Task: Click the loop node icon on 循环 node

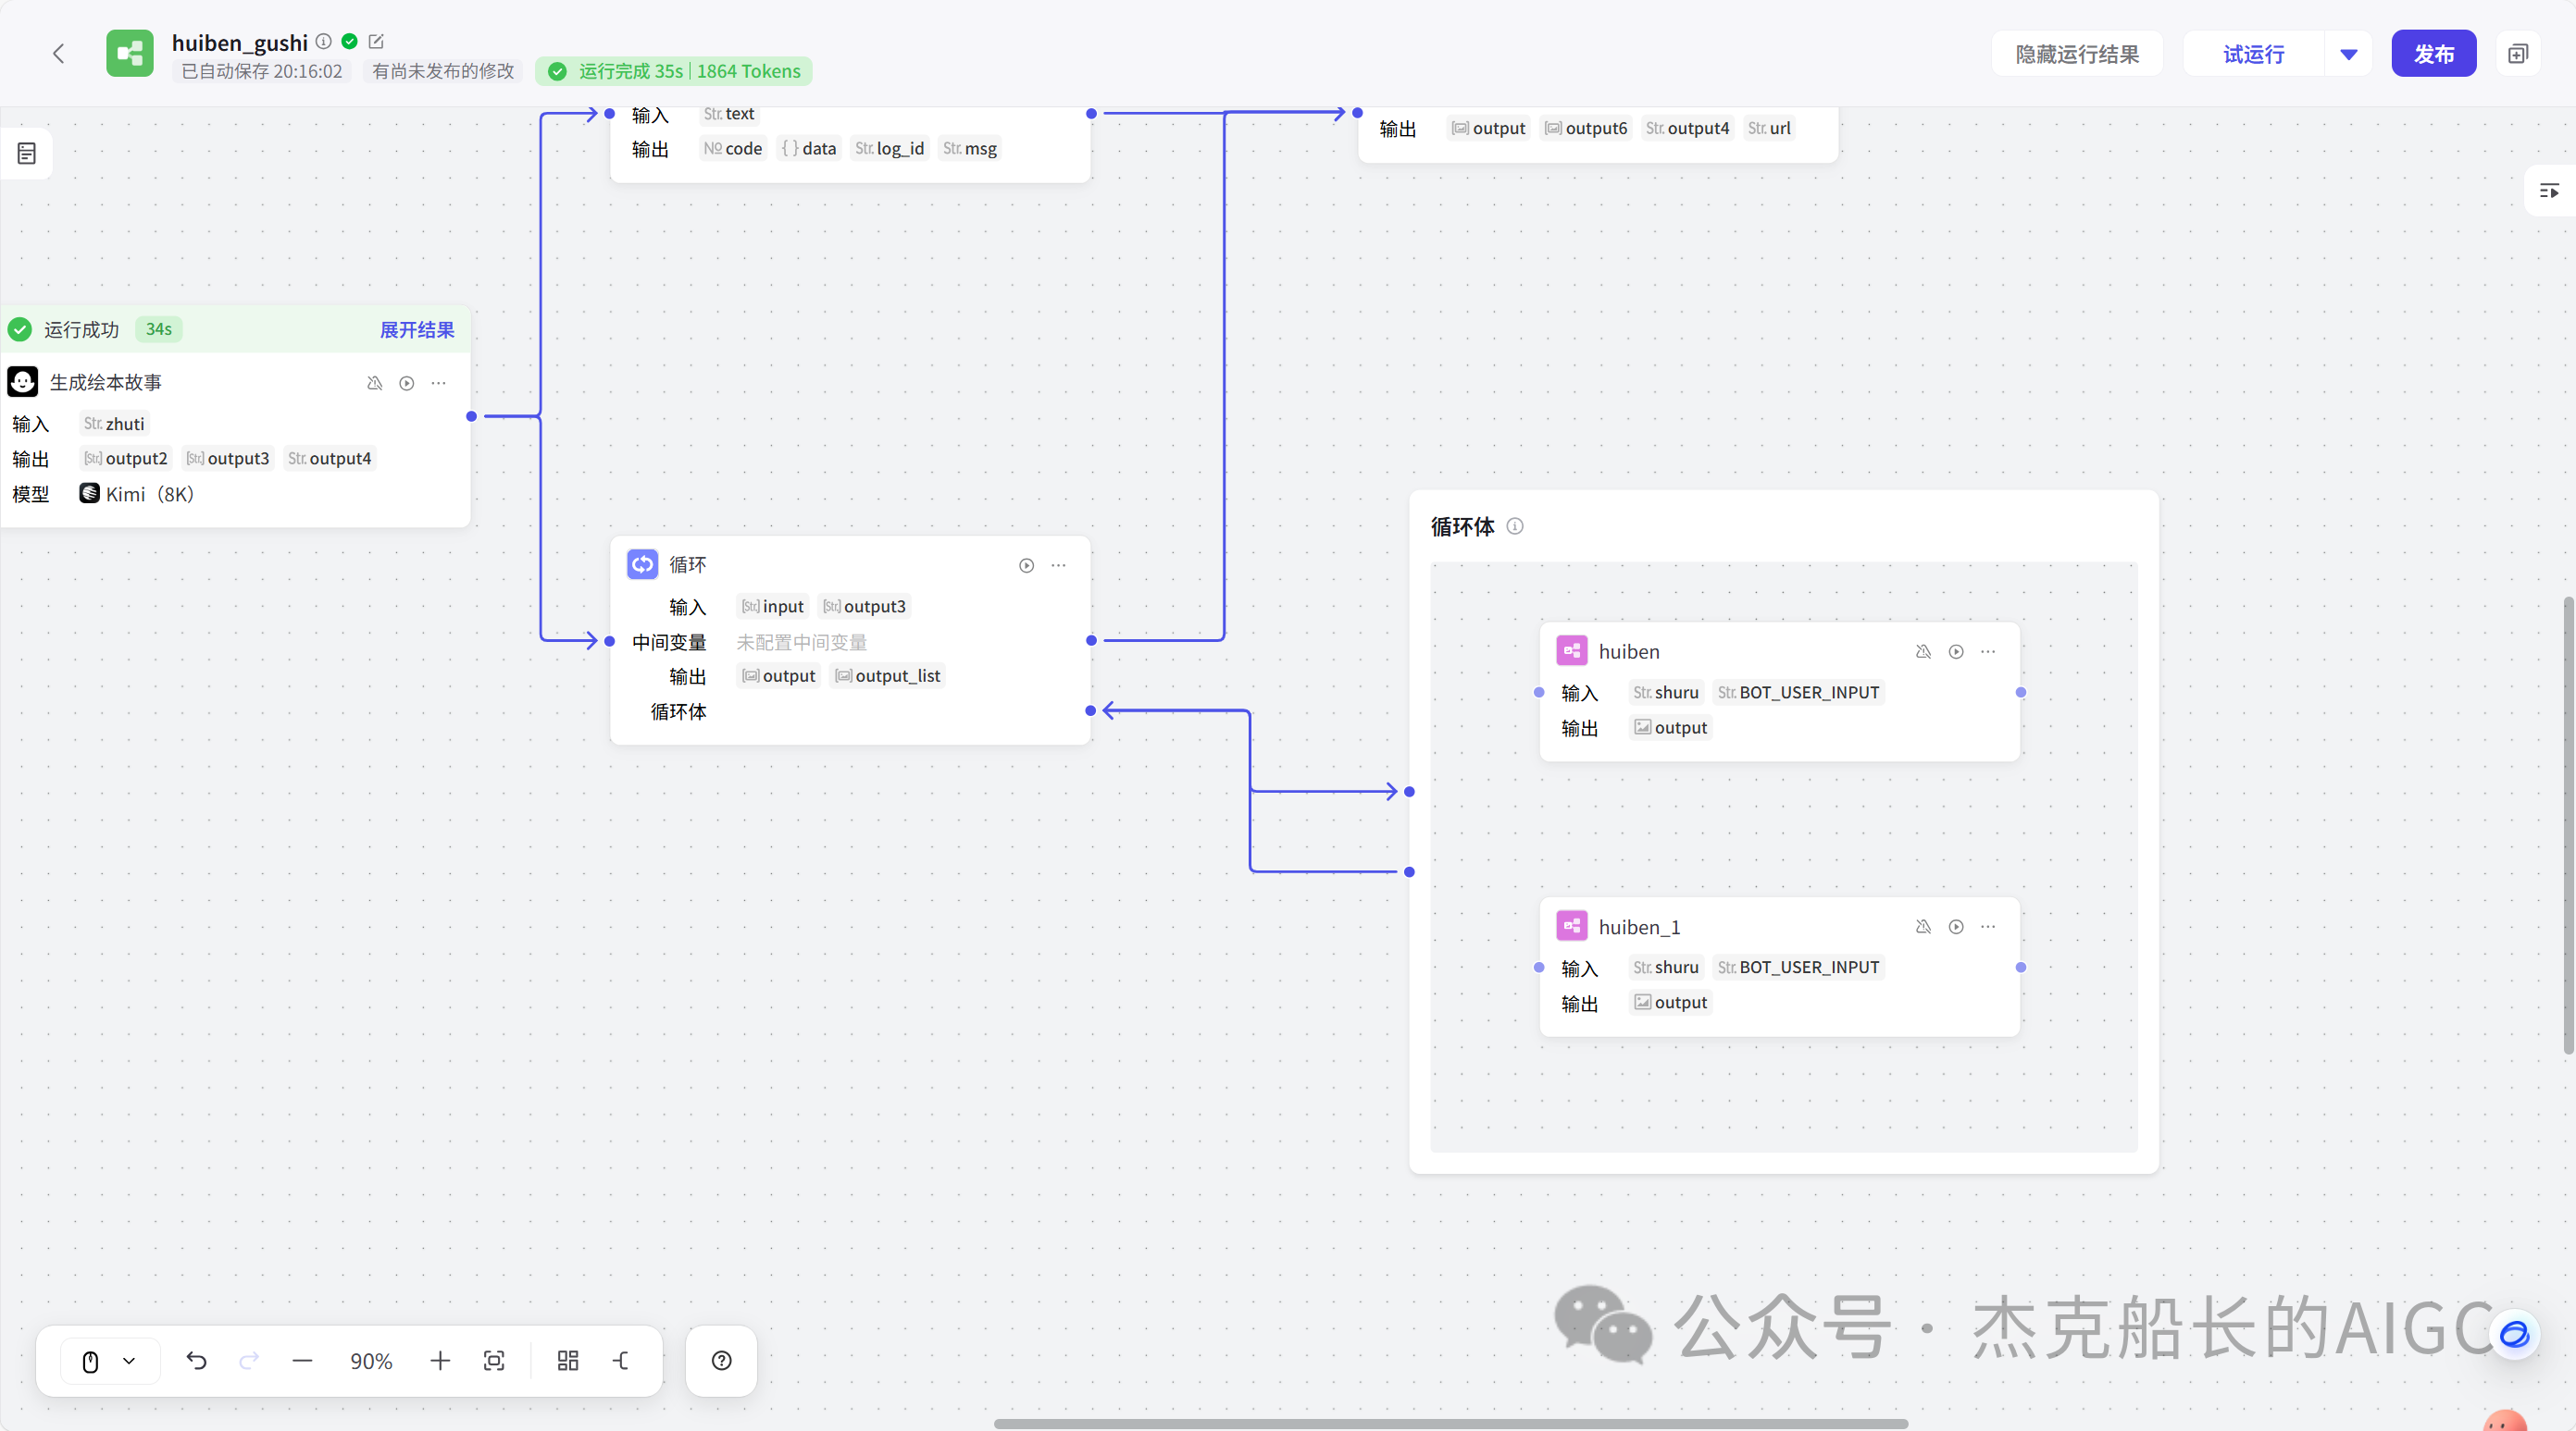Action: click(641, 563)
